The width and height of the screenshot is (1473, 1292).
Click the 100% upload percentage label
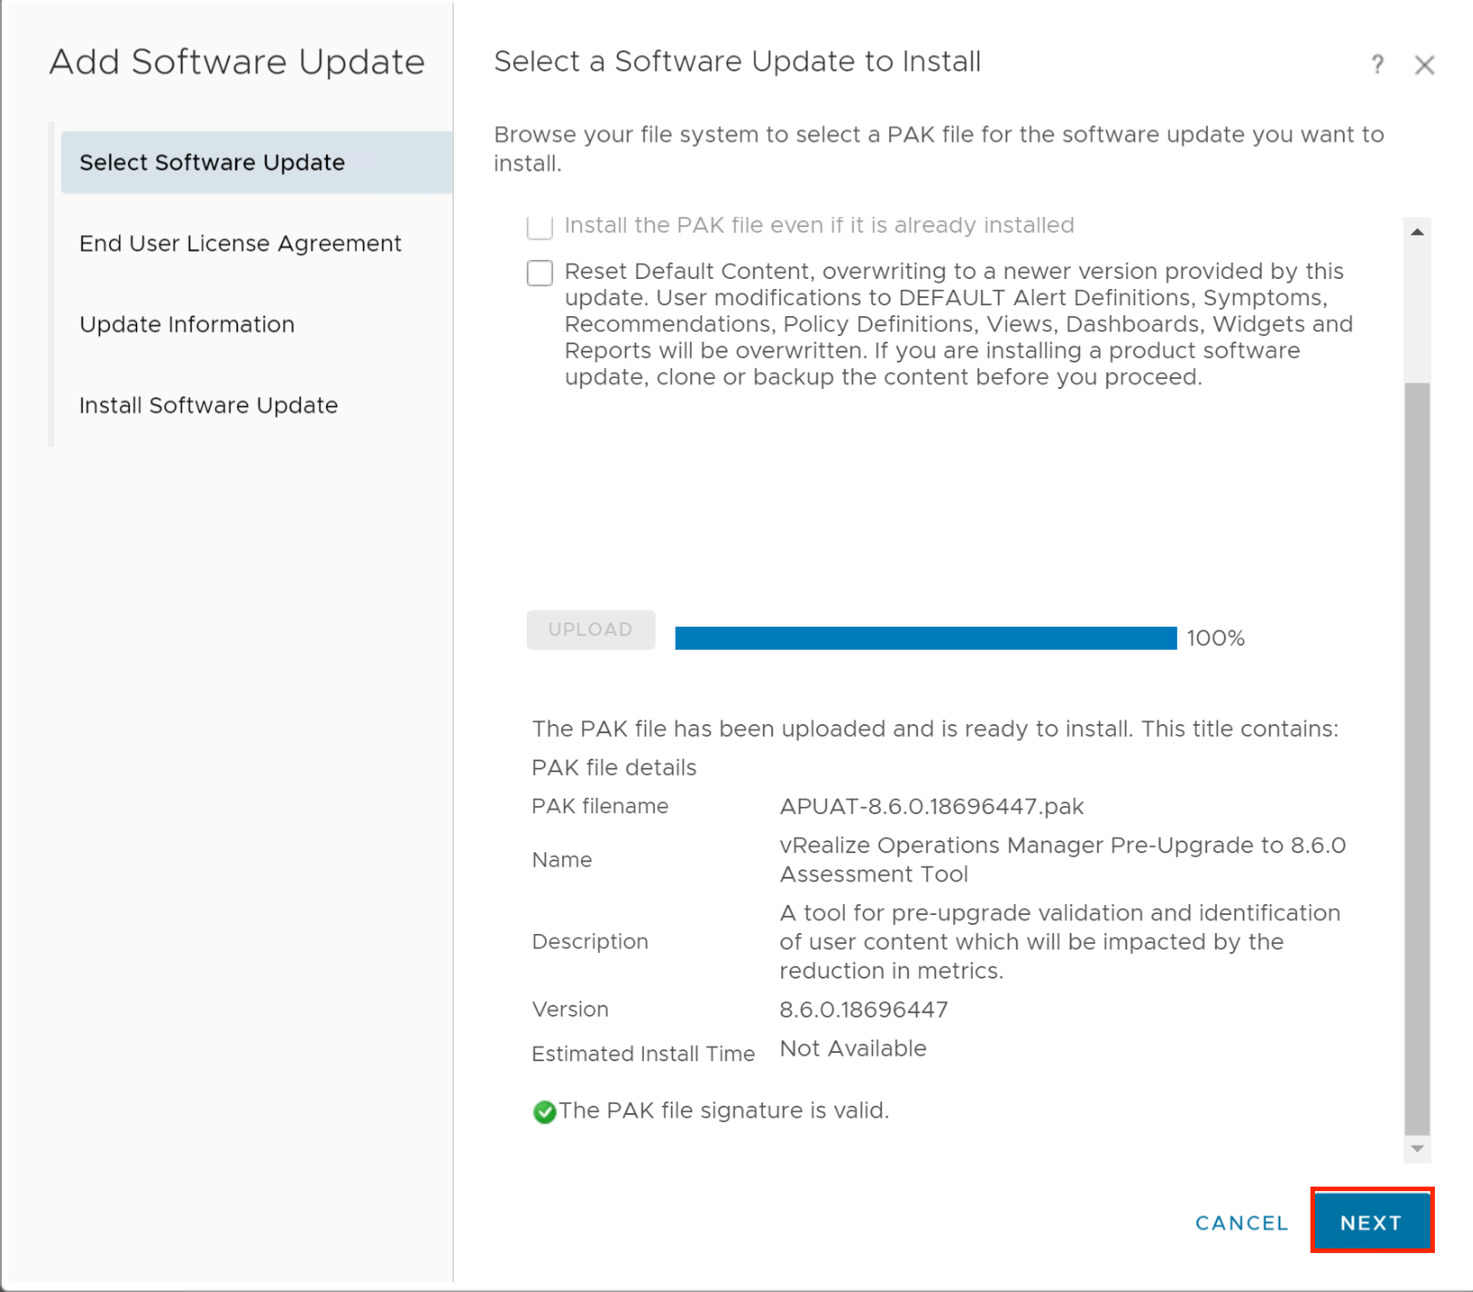click(1215, 639)
